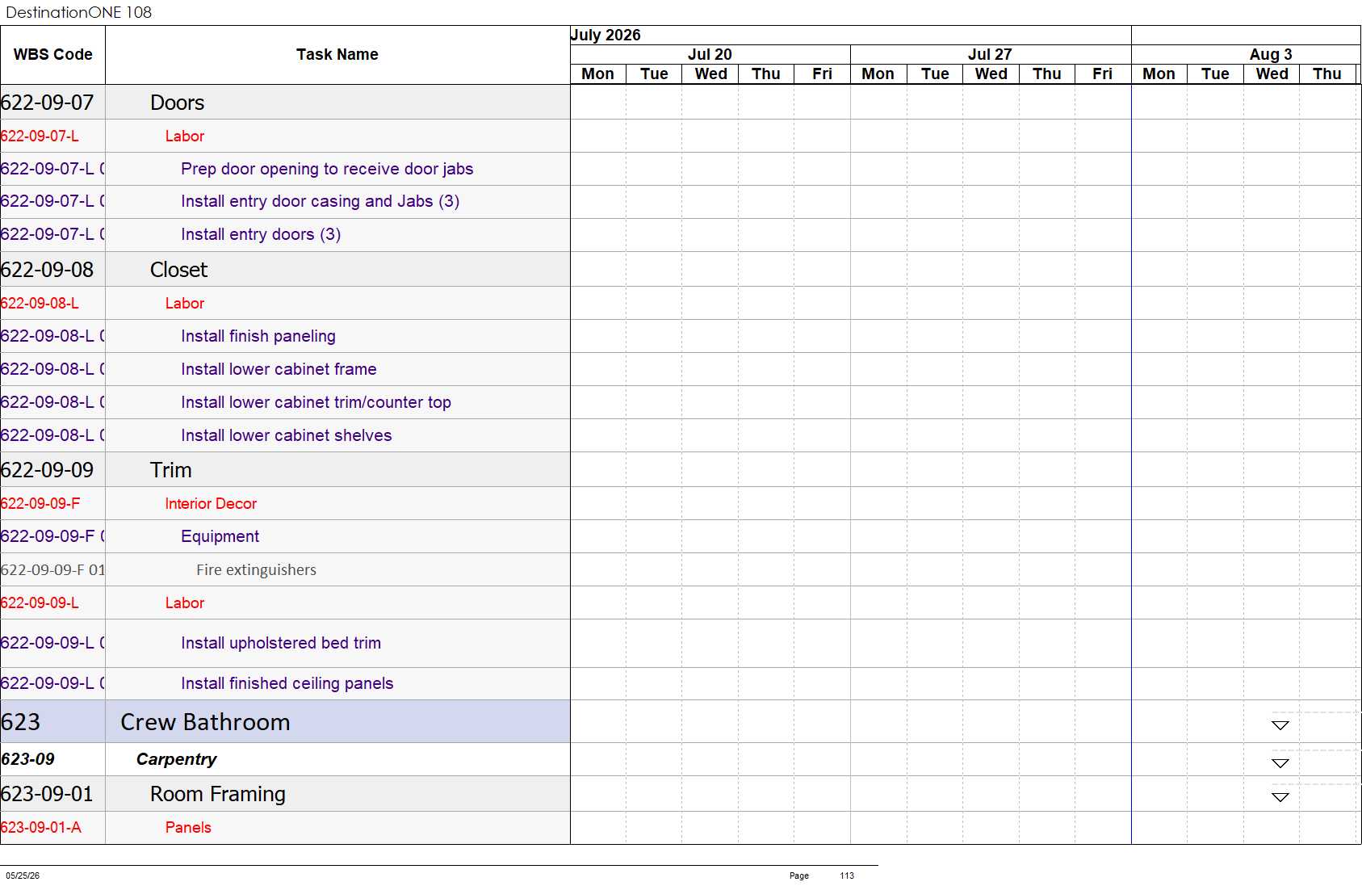
Task: Click the Carpentry row timeline triangle marker
Action: pyautogui.click(x=1280, y=763)
